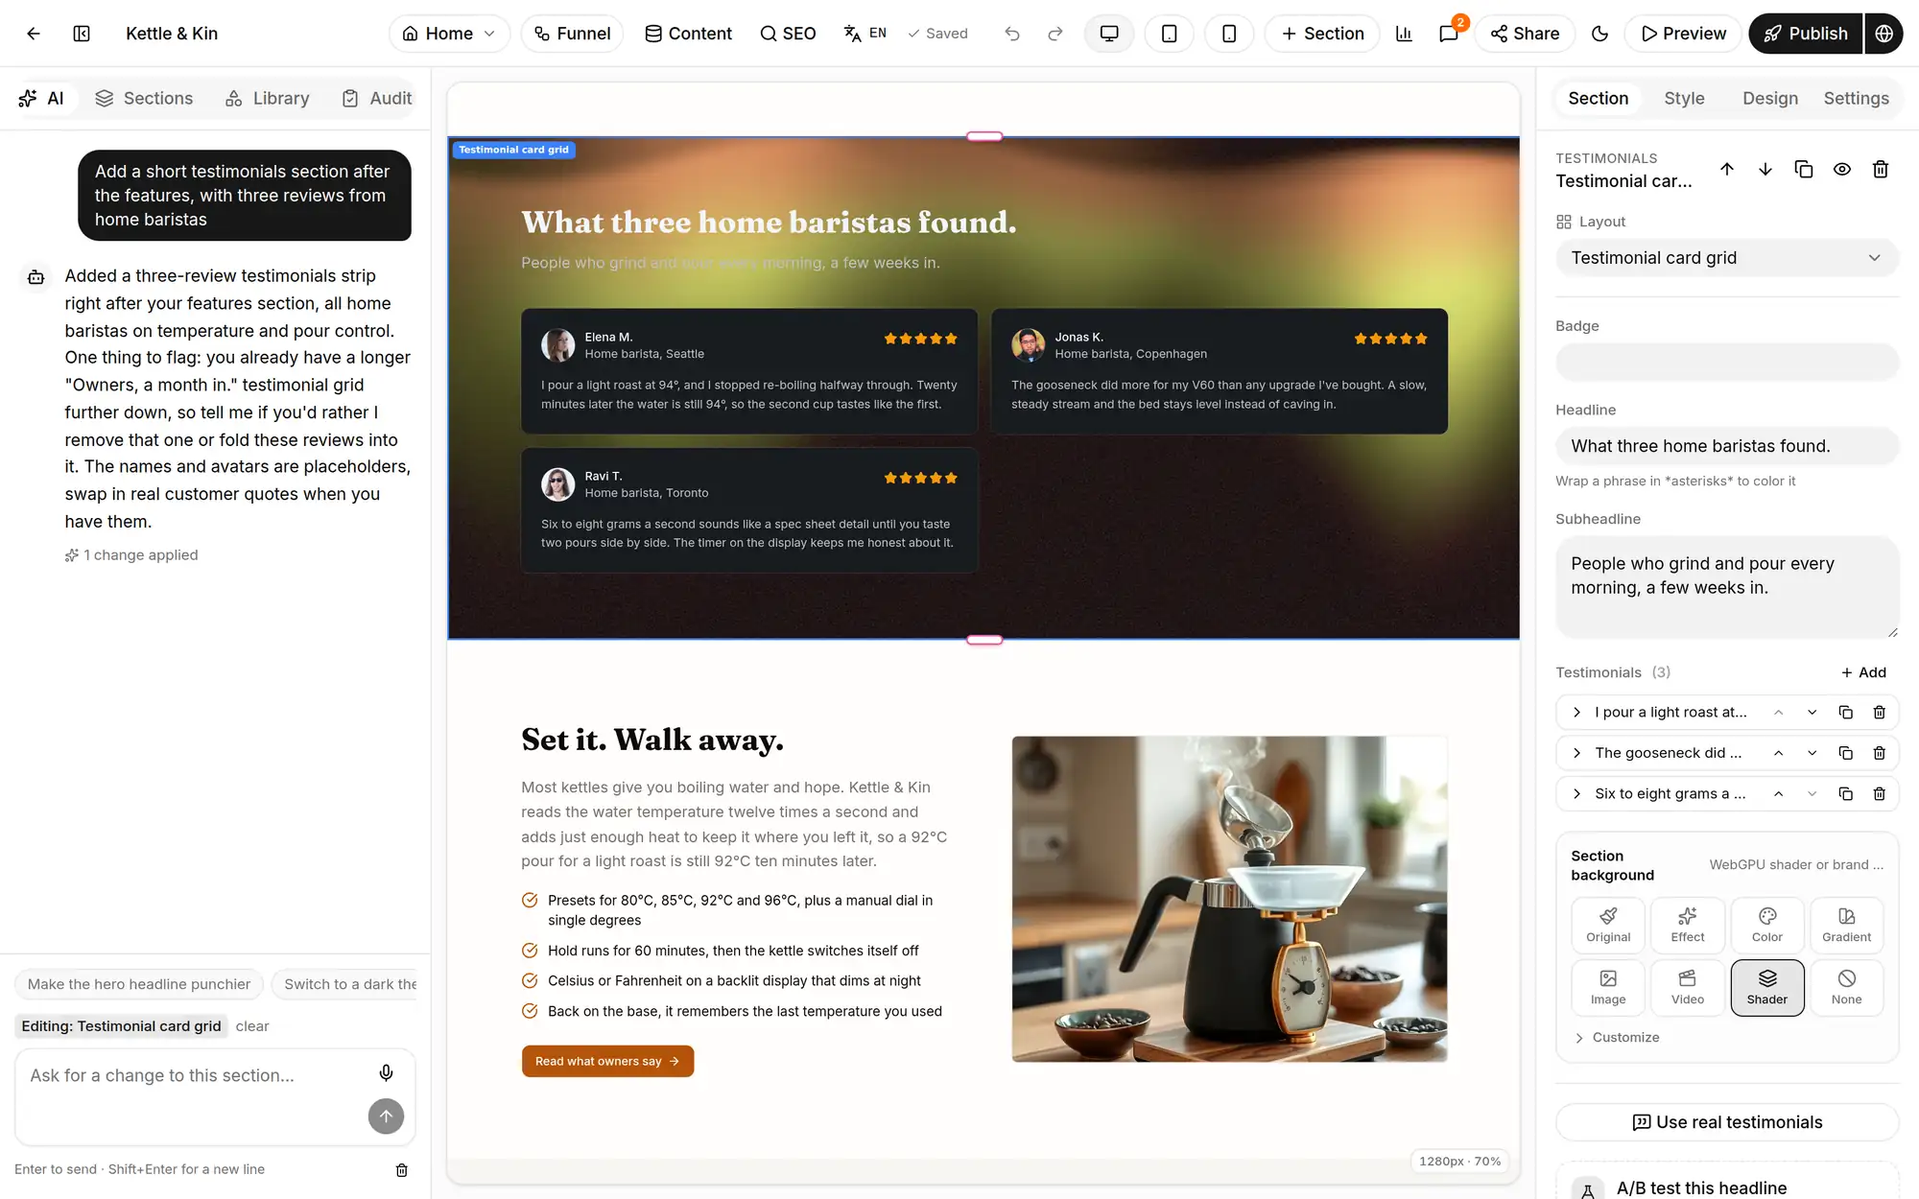Add a new testimonial
The image size is (1919, 1199).
click(x=1863, y=672)
